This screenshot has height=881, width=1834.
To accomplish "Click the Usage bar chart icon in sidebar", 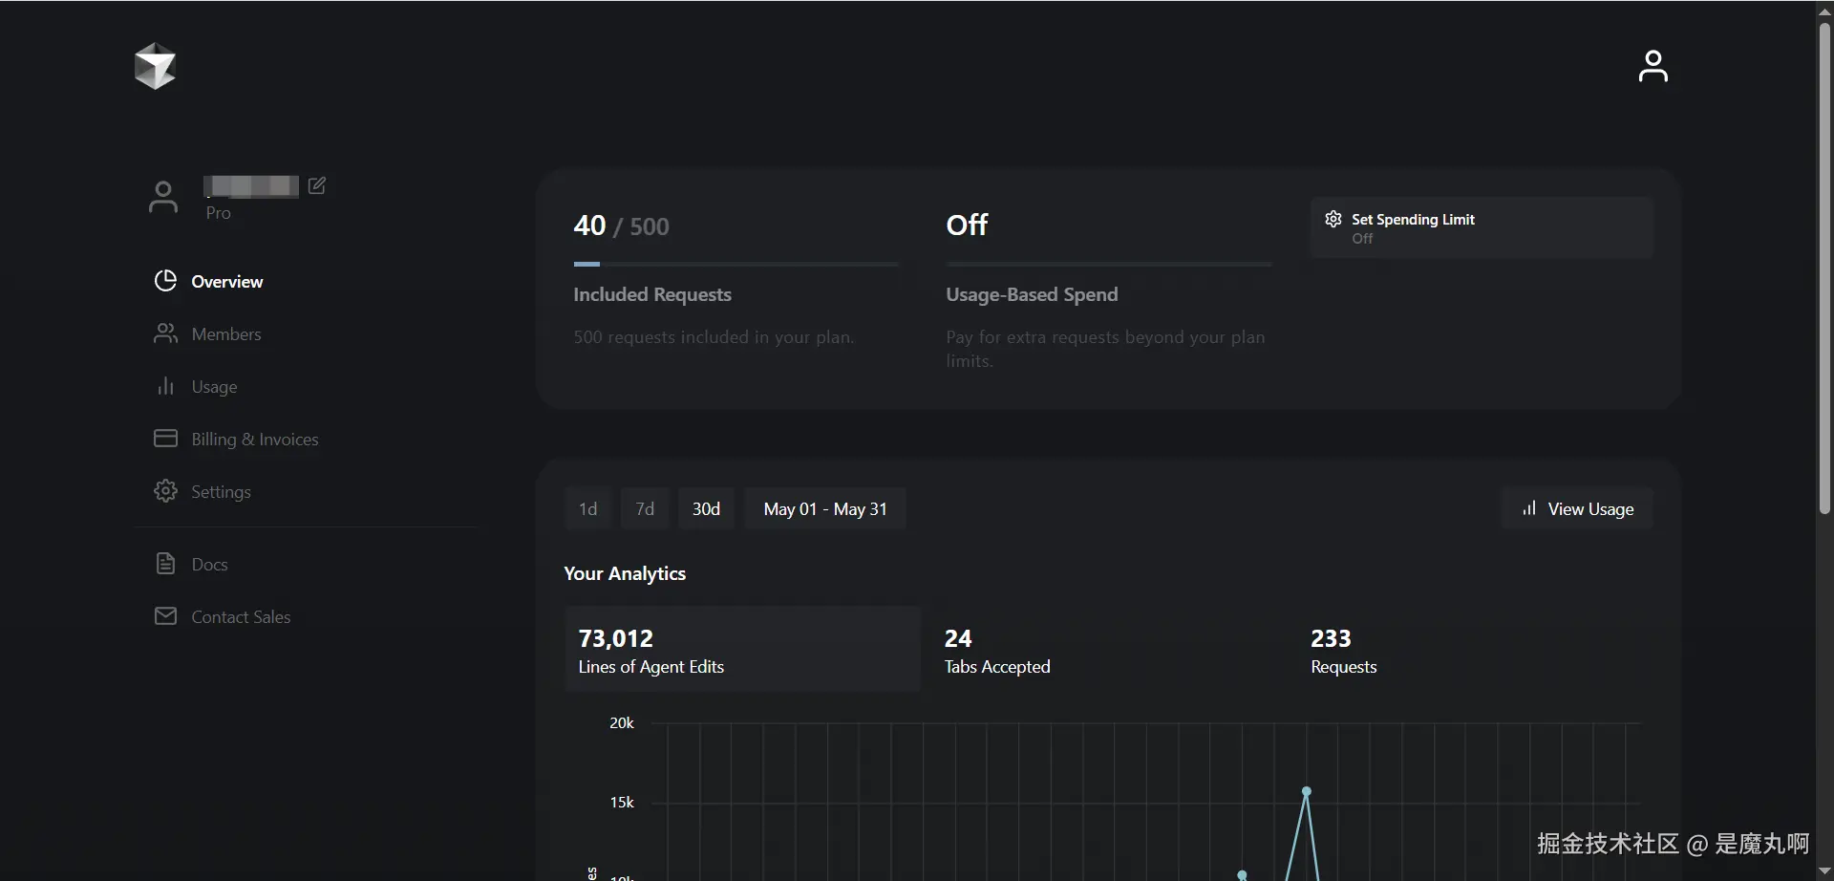I will [x=165, y=386].
